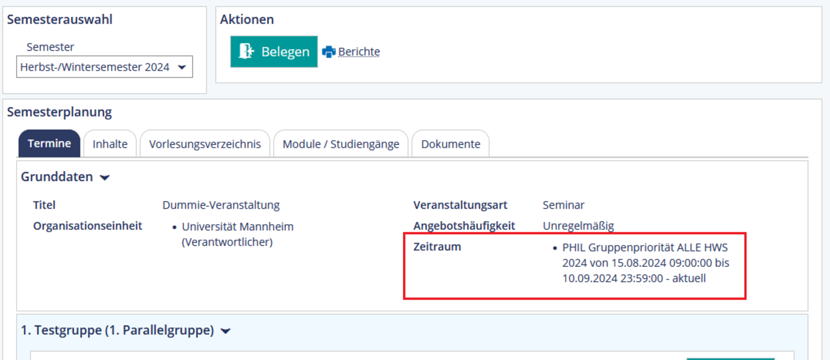Open the Vorlesungsverzeichnis tab
Screen dimensions: 830x360
205,144
